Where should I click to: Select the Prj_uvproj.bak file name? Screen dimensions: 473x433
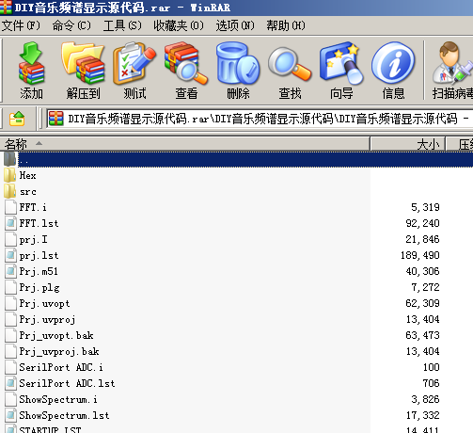59,351
